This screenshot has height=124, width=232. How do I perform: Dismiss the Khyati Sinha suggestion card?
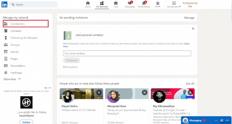tap(99, 93)
